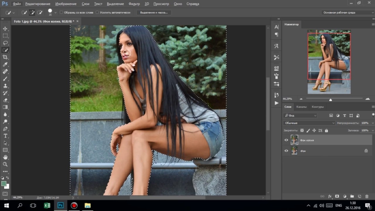Swap foreground and background colors
375x211 pixels.
(x=7, y=178)
